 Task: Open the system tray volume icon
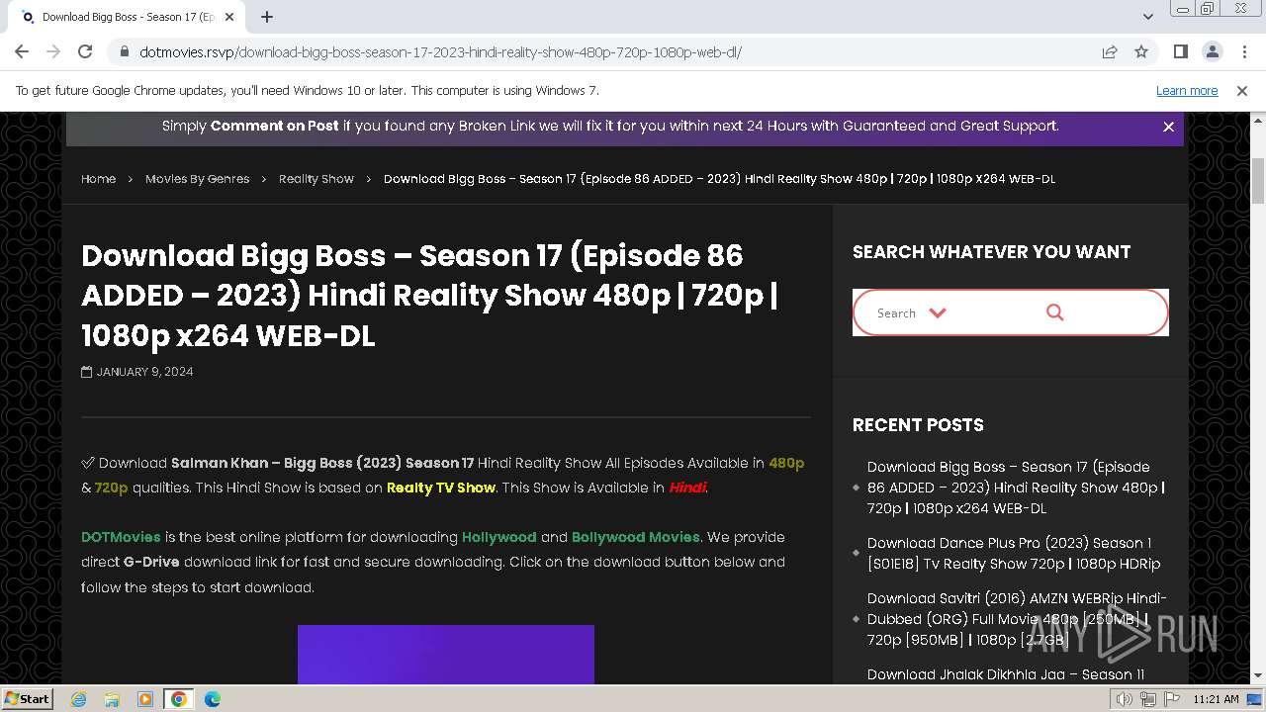point(1125,699)
